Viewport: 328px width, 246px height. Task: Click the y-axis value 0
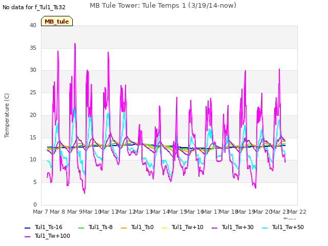coord(35,205)
